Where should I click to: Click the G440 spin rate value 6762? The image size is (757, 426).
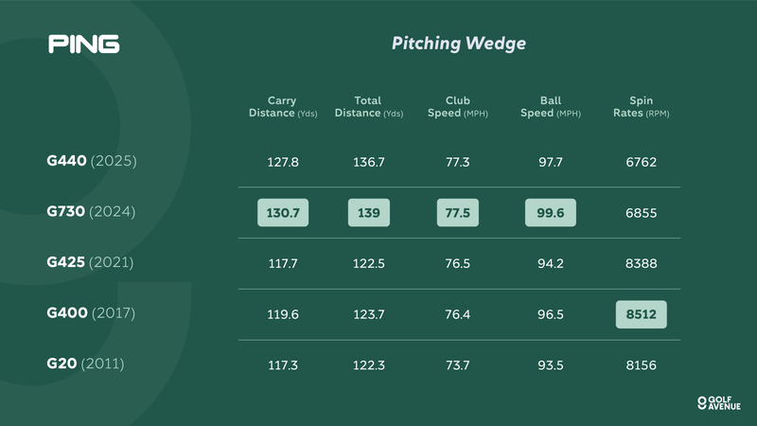[x=641, y=162]
